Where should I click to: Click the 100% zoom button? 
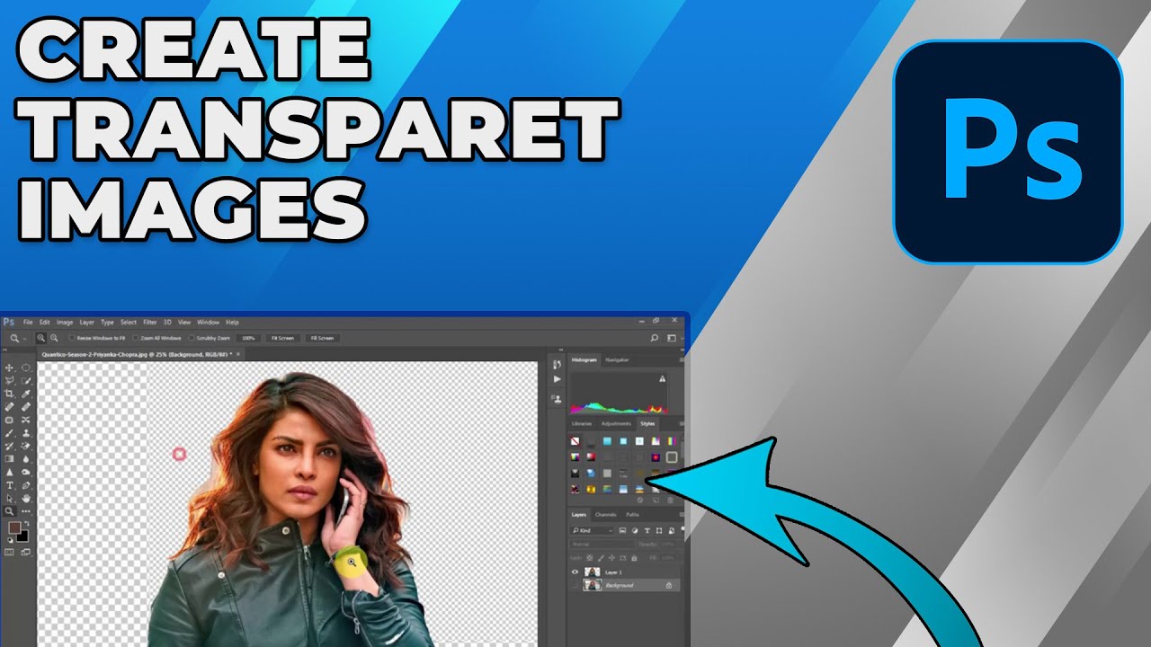point(248,338)
